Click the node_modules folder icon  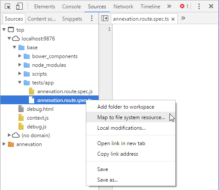tap(27, 65)
